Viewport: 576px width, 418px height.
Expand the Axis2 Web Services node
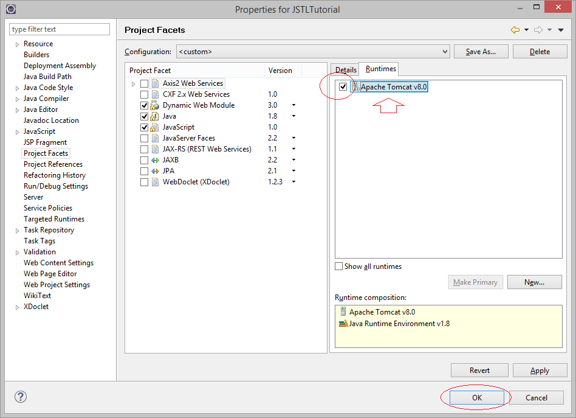pos(133,84)
